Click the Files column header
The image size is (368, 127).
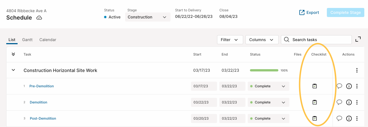[298, 54]
